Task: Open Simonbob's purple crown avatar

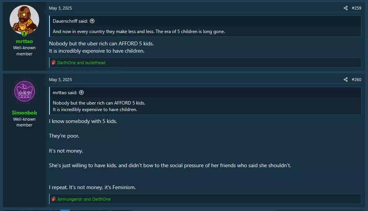Action: pyautogui.click(x=25, y=91)
